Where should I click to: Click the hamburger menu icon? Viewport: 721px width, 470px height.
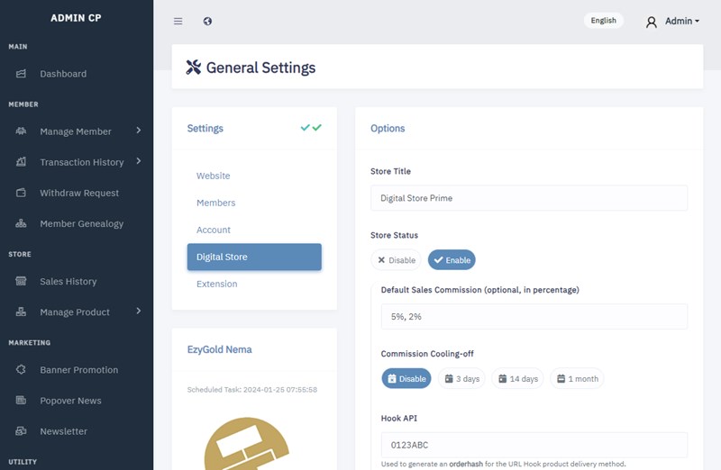tap(178, 21)
